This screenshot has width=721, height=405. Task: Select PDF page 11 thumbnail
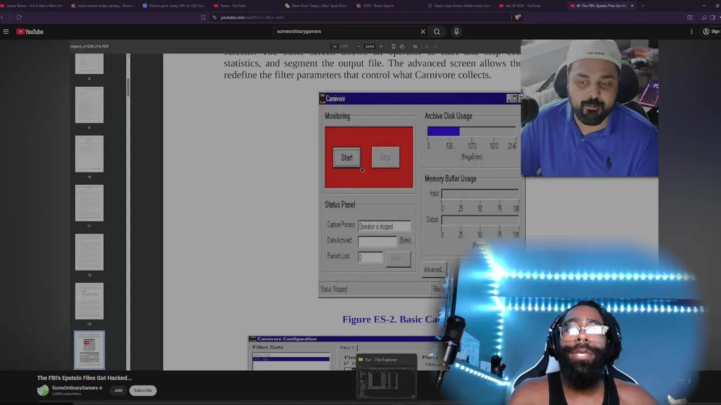89,202
